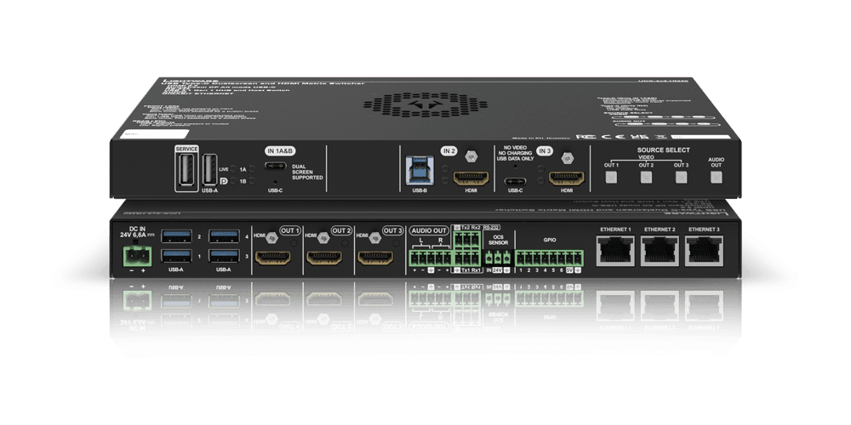Click the 1B input LED
Image resolution: width=851 pixels, height=425 pixels.
click(253, 181)
